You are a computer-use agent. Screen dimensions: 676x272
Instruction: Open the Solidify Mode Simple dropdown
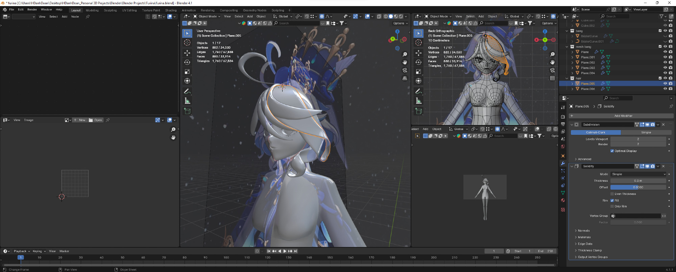[638, 174]
